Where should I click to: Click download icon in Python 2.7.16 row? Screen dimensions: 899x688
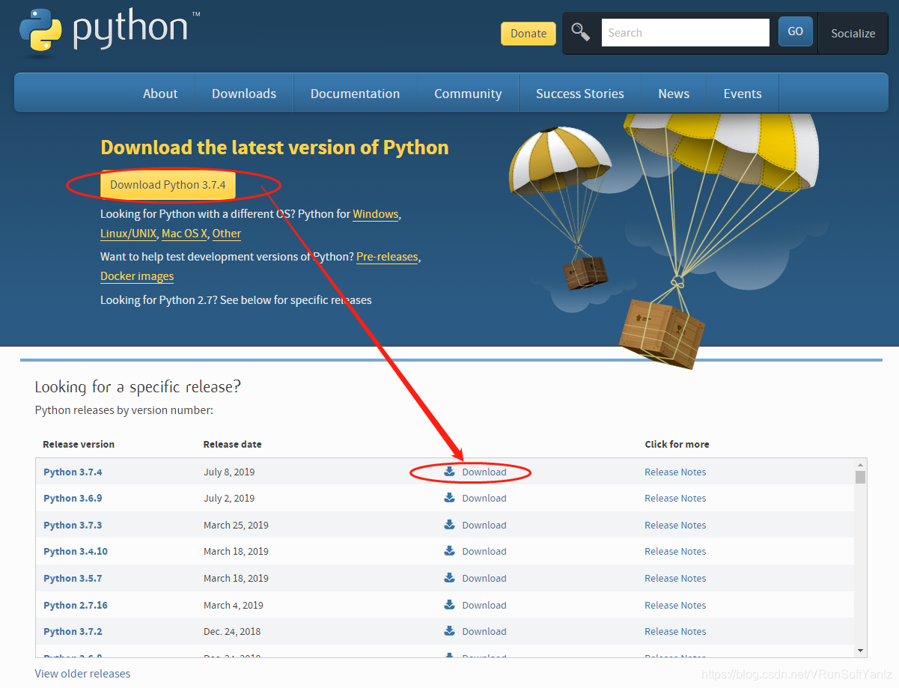coord(449,605)
